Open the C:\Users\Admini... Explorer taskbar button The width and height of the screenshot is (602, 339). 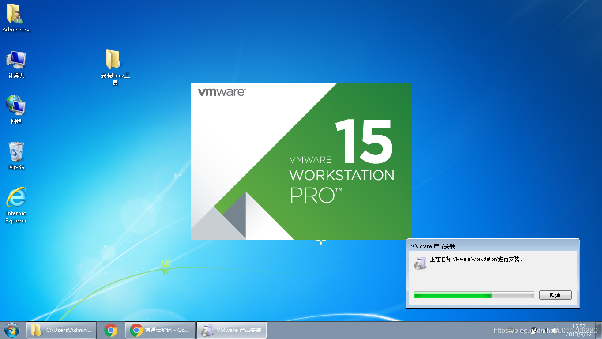click(x=61, y=330)
